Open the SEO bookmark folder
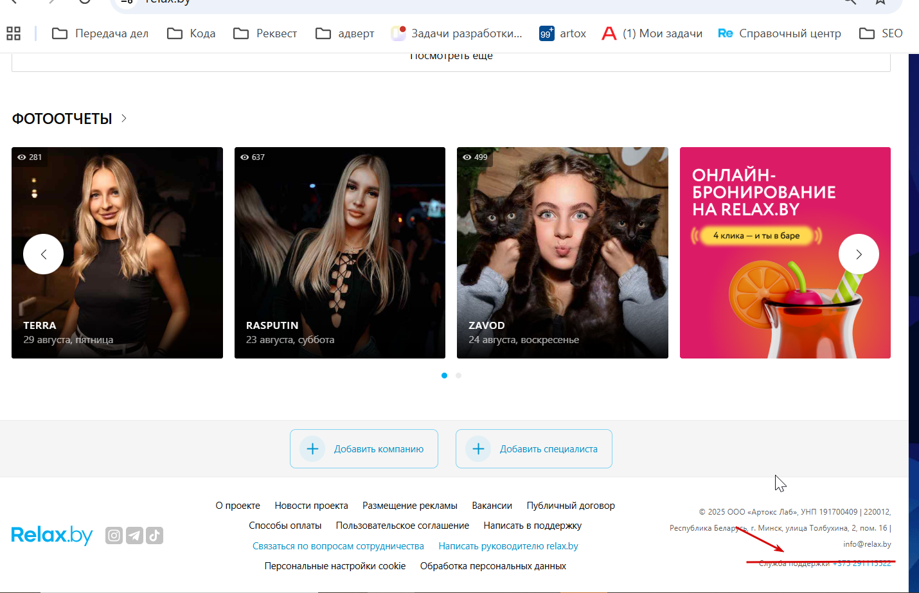The image size is (919, 593). [x=881, y=33]
